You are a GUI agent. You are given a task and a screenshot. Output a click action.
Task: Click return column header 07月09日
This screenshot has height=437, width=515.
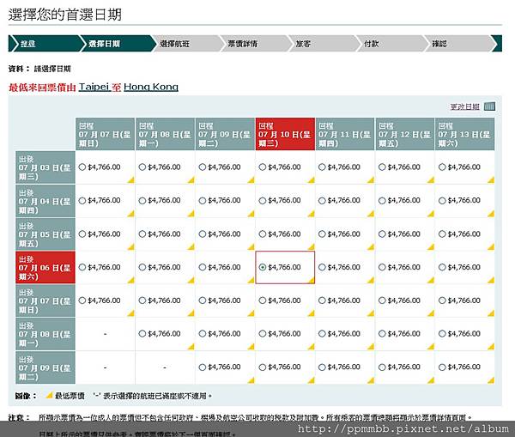click(225, 134)
